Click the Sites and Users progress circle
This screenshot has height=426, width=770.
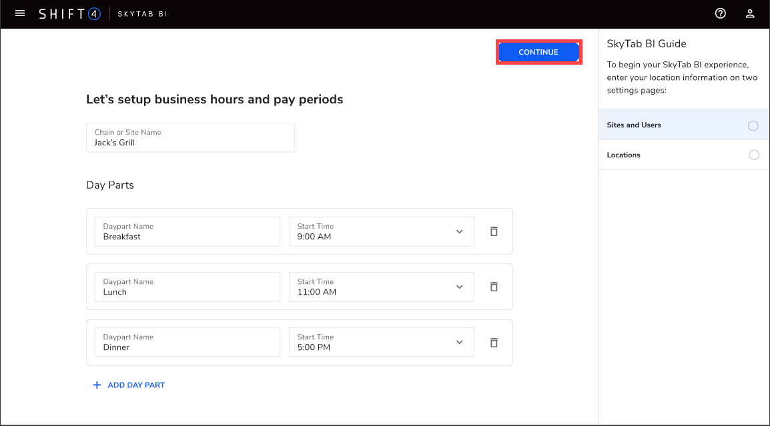pos(754,125)
